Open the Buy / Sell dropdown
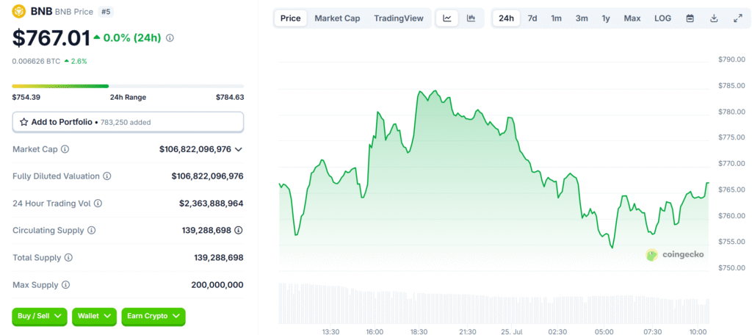The width and height of the screenshot is (752, 335). (39, 316)
